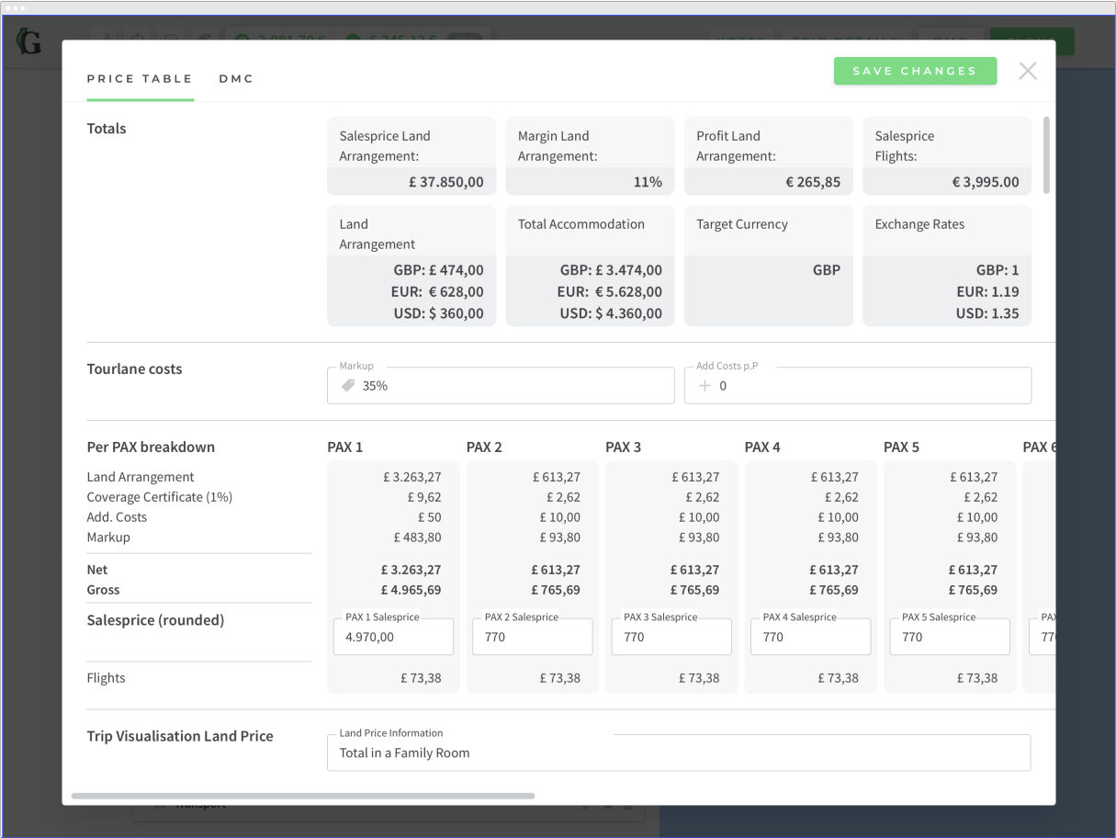Save changes to the price table

click(915, 71)
